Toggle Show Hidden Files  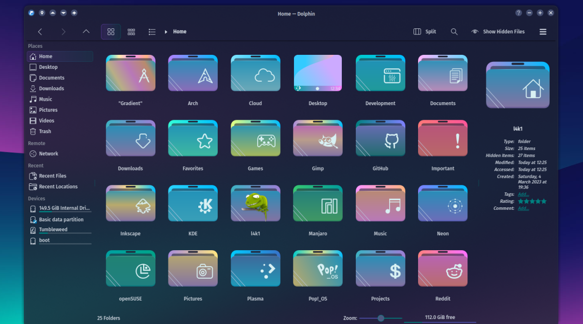[x=498, y=32]
